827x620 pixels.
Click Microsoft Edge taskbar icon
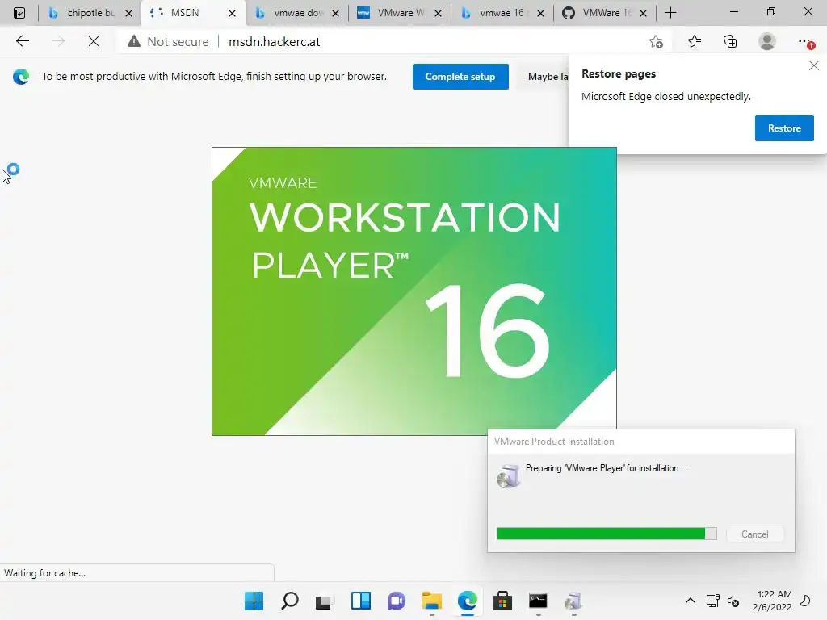[468, 601]
